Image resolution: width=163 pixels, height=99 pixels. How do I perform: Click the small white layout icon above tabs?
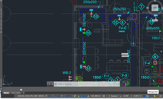coord(21,90)
